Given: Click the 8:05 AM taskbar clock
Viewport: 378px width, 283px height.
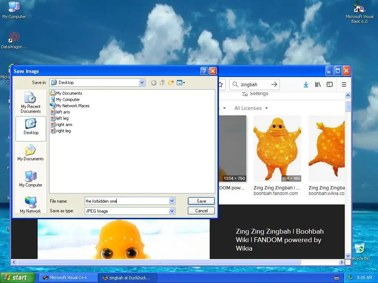Looking at the screenshot, I should (x=364, y=278).
